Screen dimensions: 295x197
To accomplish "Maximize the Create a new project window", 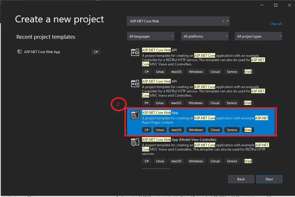I will coord(276,5).
